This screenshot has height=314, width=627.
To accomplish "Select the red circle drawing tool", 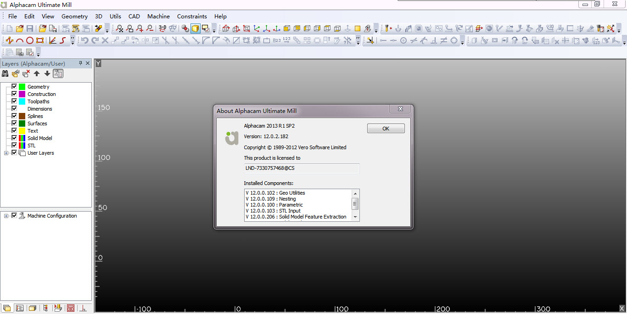I will click(30, 40).
